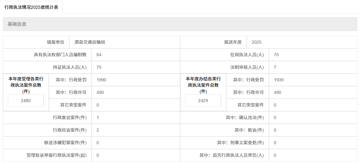This screenshot has height=164, width=360.
Task: Click the accepted 行政处罚 value 1990
Action: coord(101,80)
